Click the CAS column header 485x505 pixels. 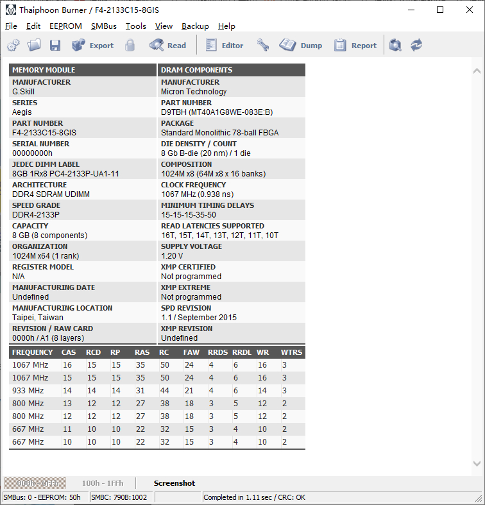69,352
